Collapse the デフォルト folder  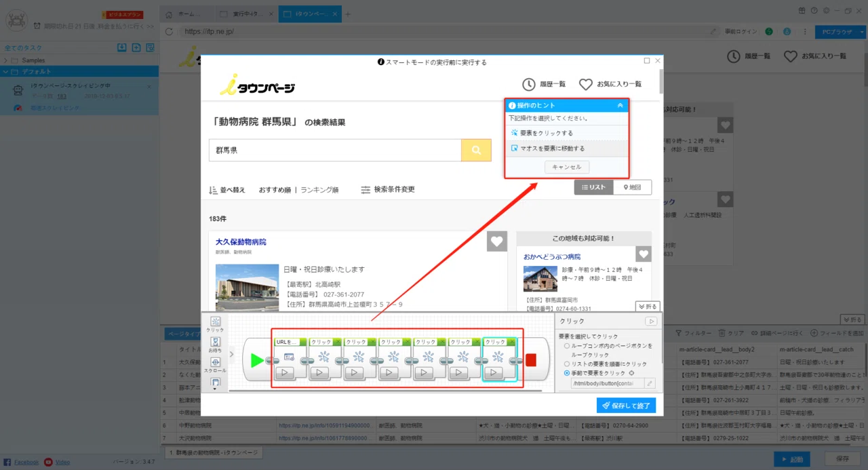click(6, 71)
